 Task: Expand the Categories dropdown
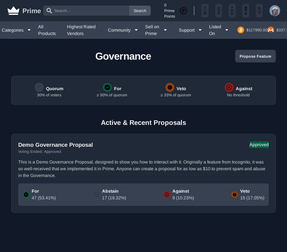(x=16, y=30)
